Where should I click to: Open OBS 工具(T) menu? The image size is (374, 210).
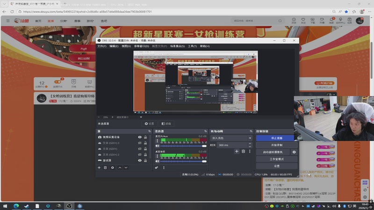point(192,46)
